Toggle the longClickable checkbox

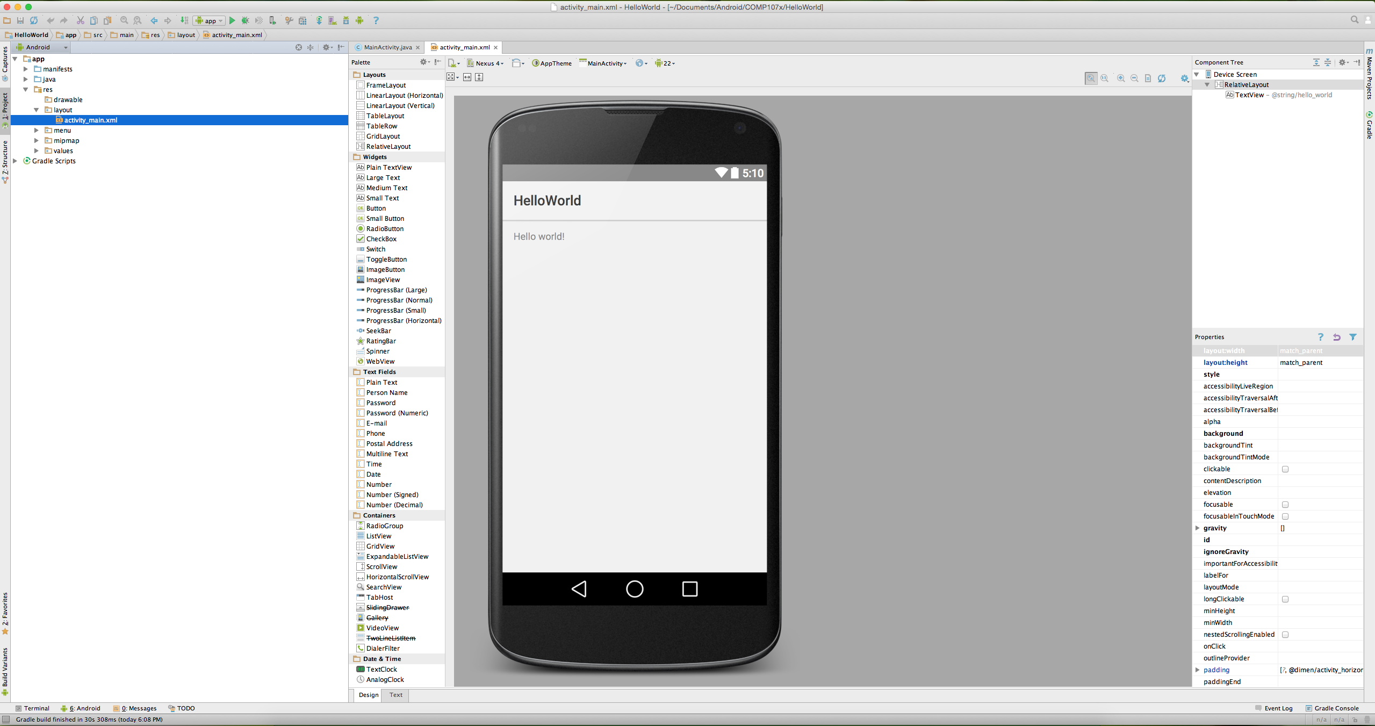pos(1285,599)
